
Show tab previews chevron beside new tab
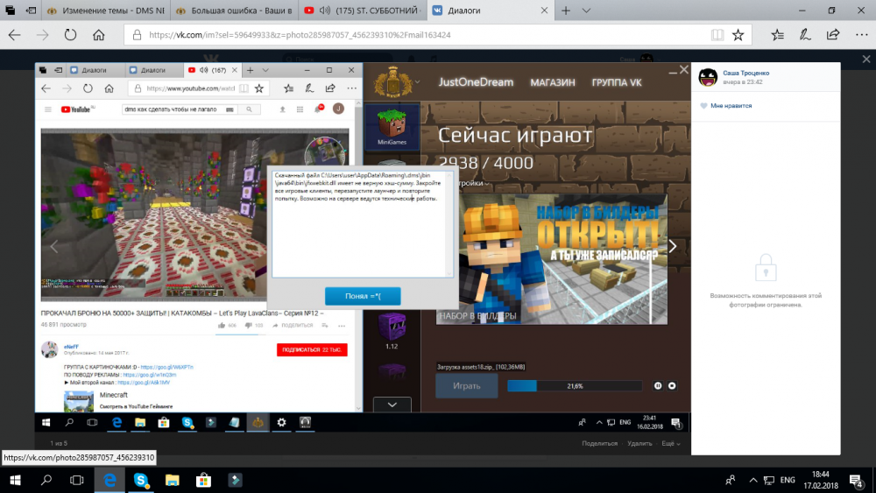586,11
